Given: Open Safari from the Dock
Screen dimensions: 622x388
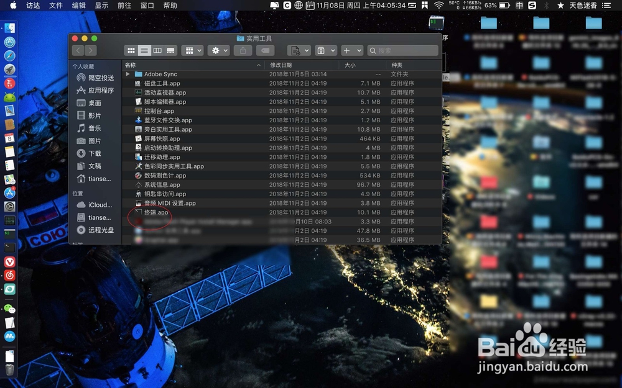Looking at the screenshot, I should tap(9, 55).
